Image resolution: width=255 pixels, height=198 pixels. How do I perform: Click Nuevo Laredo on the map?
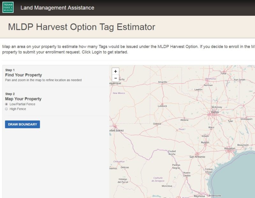coord(186,174)
